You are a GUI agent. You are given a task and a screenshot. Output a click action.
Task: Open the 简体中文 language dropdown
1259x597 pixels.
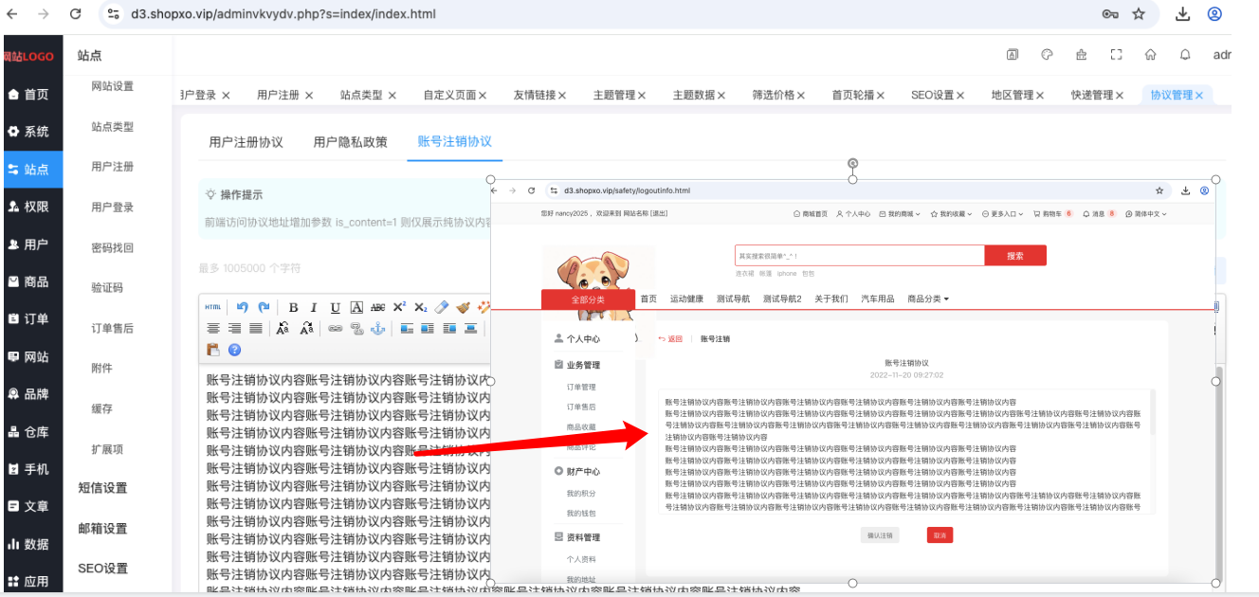[x=1146, y=214]
